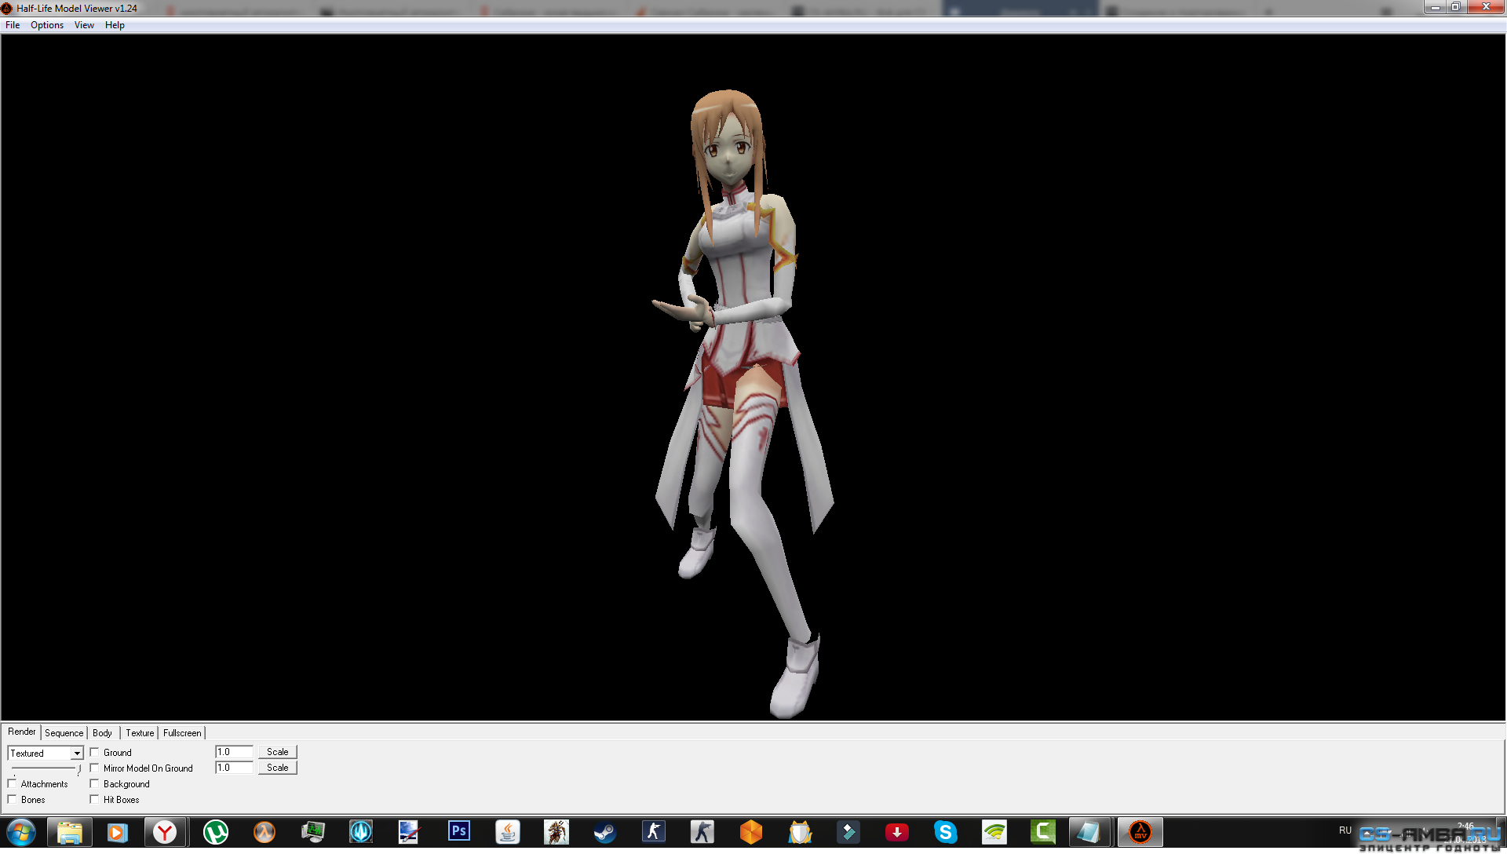
Task: Open the shield-shaped taskbar icon
Action: [799, 832]
